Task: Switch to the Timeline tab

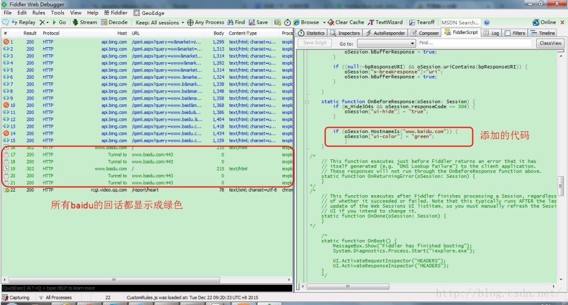Action: (542, 33)
